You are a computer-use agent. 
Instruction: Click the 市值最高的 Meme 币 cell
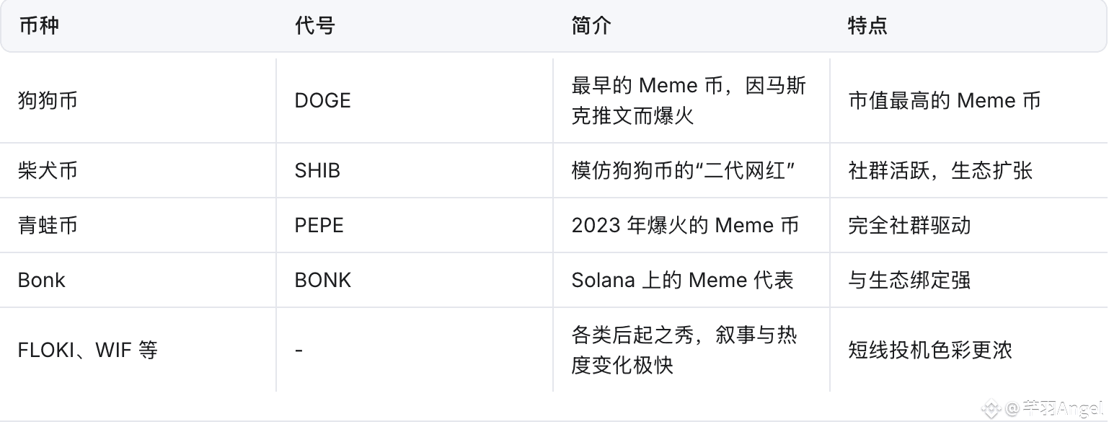point(945,100)
